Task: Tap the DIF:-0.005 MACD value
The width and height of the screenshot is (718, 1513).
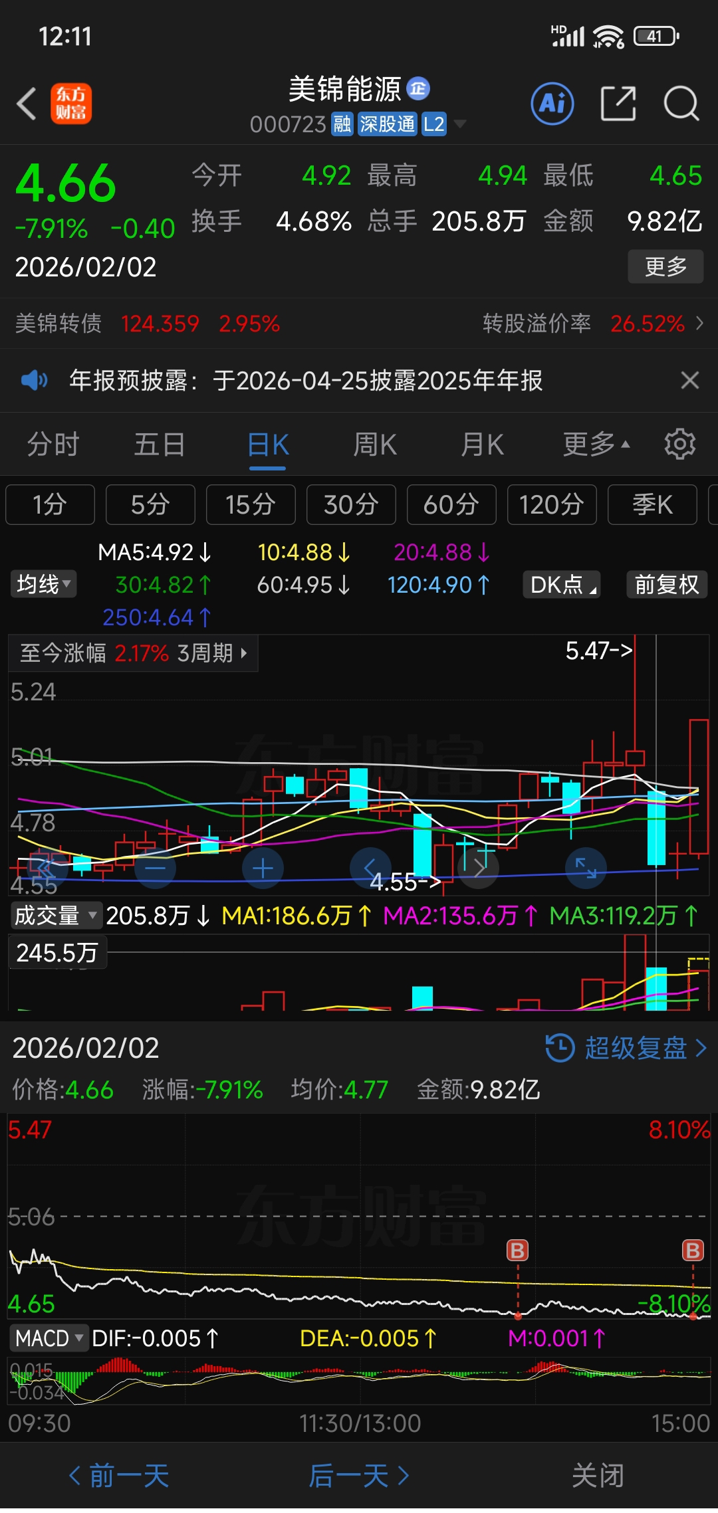Action: [155, 1338]
